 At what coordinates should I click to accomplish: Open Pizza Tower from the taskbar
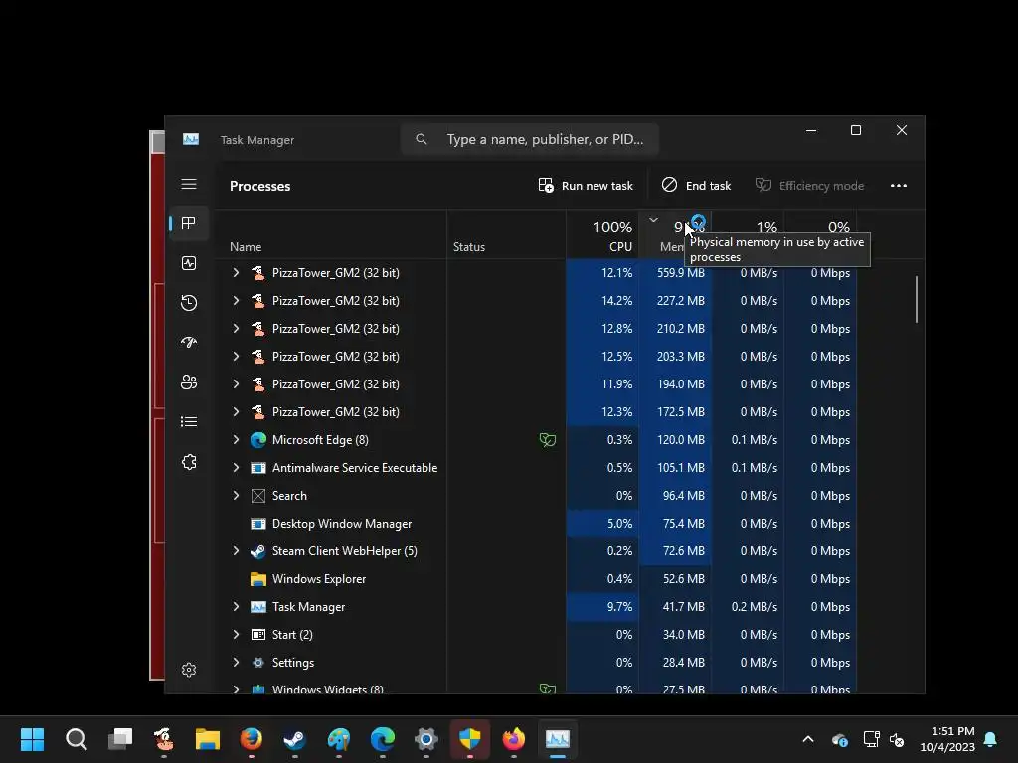tap(164, 739)
